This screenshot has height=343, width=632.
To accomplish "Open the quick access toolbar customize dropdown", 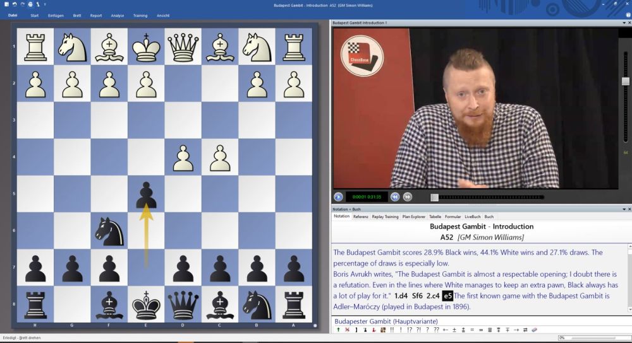I will pyautogui.click(x=45, y=4).
